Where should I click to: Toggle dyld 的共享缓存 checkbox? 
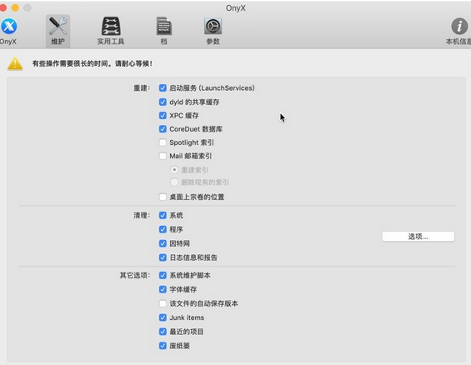click(163, 102)
